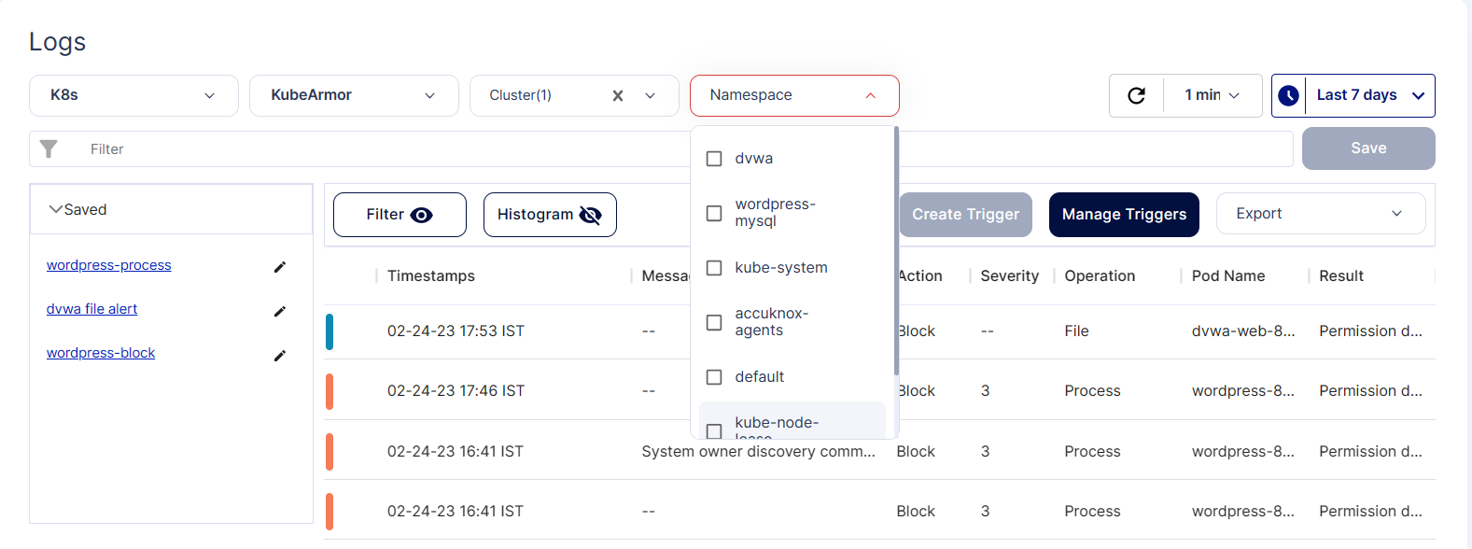
Task: Click the funnel filter icon
Action: 49,148
